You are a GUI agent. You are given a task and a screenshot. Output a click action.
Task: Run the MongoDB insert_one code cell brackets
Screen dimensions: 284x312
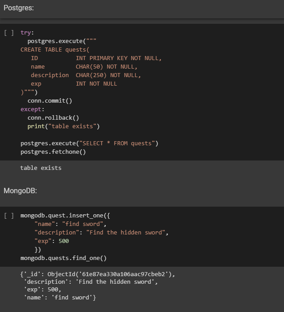[9, 216]
